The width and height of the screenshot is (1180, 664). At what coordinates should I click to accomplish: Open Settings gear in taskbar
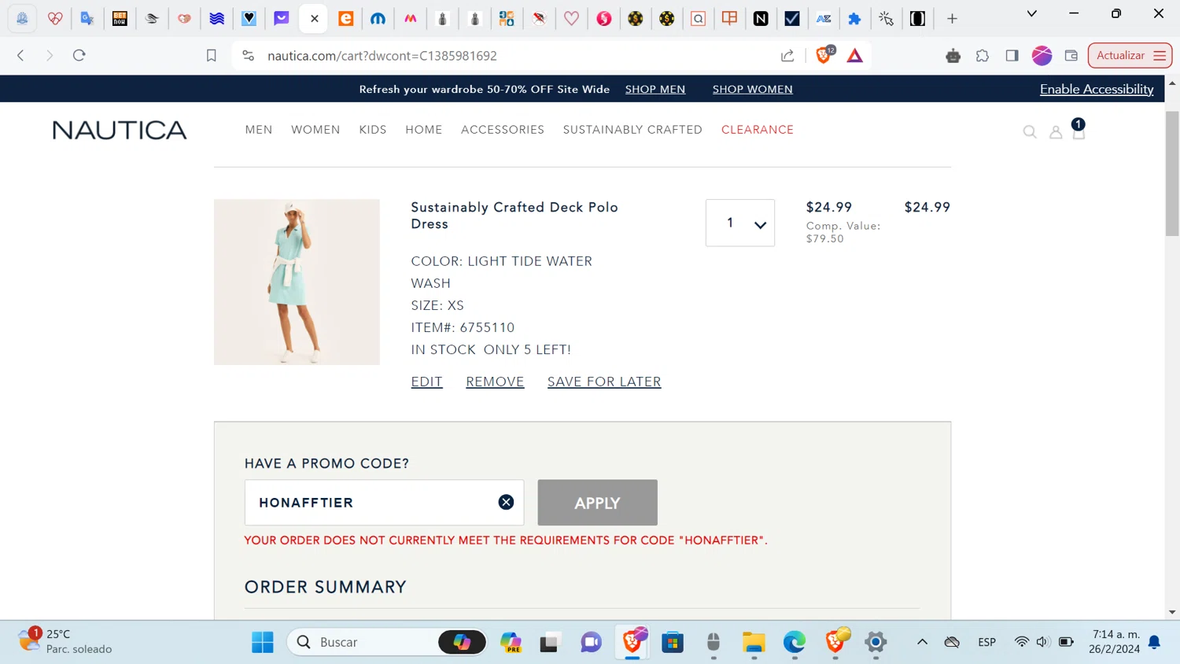[876, 642]
